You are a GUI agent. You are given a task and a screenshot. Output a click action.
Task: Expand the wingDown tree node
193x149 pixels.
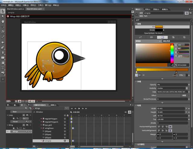coord(41,128)
